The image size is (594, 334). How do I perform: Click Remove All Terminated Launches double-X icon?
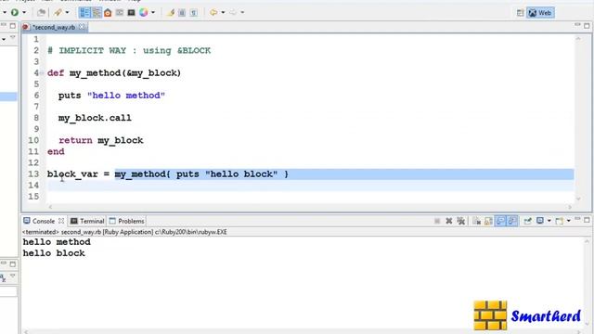[x=460, y=221]
